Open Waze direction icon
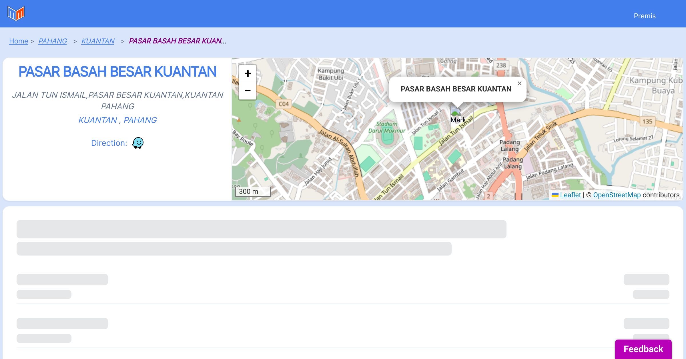 [138, 143]
